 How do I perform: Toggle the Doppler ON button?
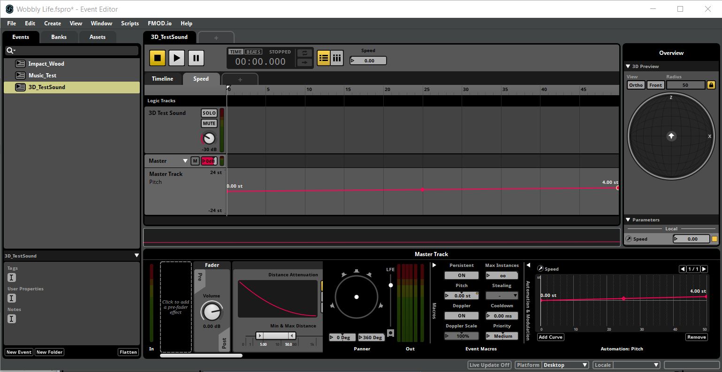coord(462,316)
